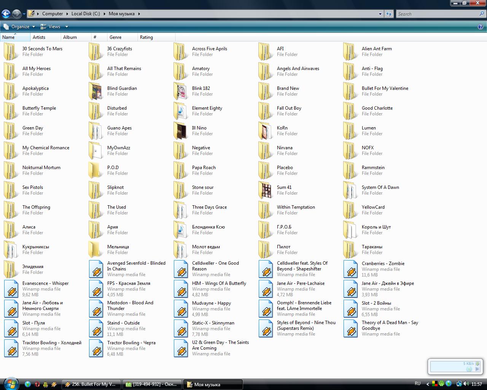Select file Tracktor Bowling - Холодней
This screenshot has width=487, height=390.
tap(43, 348)
